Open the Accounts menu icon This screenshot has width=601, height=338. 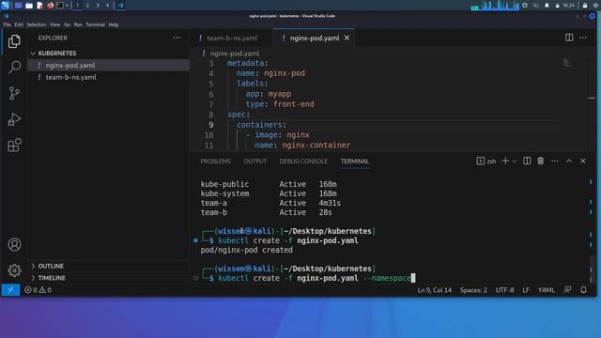(x=15, y=244)
